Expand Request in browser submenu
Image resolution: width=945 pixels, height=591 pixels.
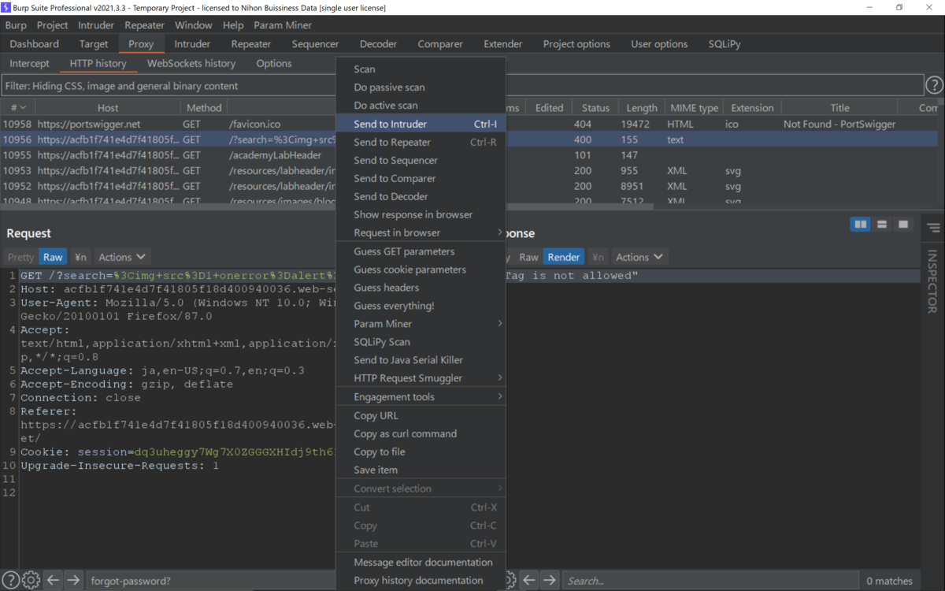point(421,232)
